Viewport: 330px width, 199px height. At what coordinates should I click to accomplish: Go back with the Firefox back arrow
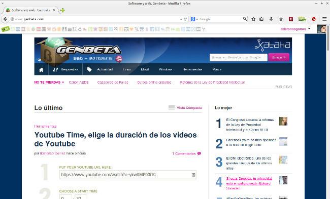click(x=5, y=19)
